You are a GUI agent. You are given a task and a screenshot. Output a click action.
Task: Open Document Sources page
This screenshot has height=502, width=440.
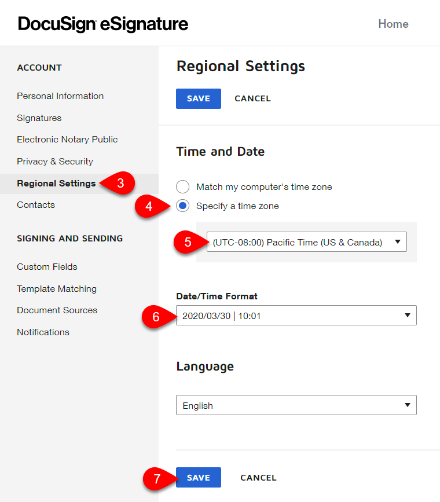[57, 310]
